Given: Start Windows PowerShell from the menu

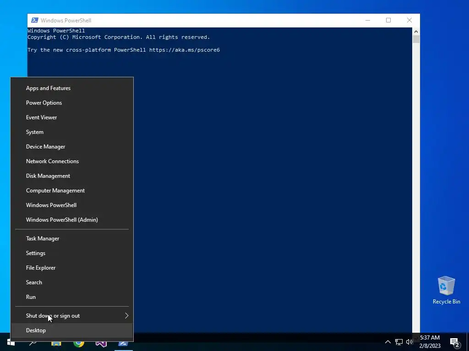Looking at the screenshot, I should pyautogui.click(x=72, y=205).
